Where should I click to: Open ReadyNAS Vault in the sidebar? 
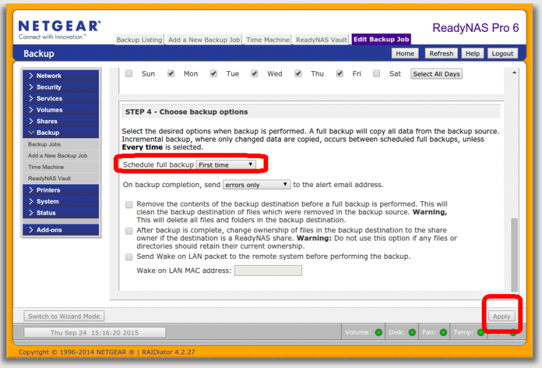click(x=61, y=179)
